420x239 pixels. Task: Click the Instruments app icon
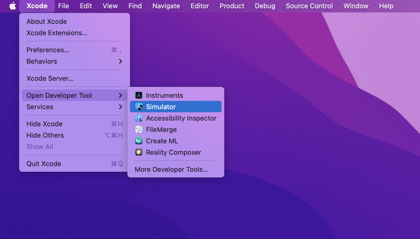(x=139, y=95)
